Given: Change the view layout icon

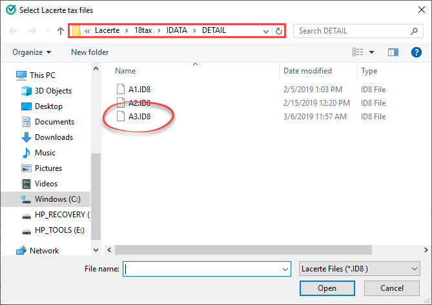Looking at the screenshot, I should [358, 52].
